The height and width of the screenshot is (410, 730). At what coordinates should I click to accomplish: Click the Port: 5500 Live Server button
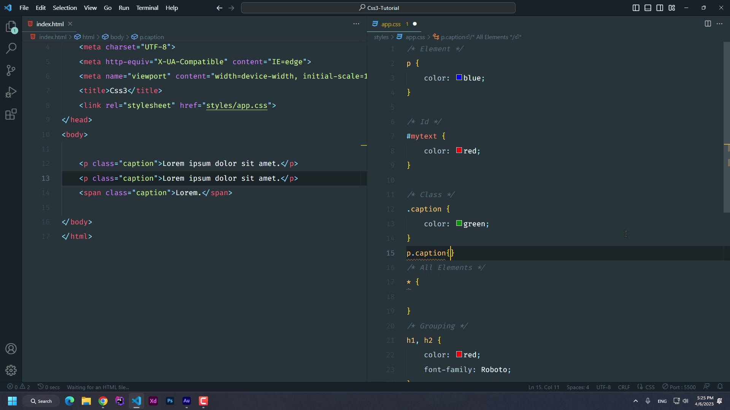click(x=679, y=387)
